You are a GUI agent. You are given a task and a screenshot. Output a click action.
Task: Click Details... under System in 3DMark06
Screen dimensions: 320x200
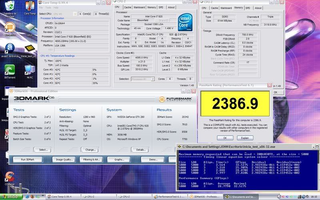pyautogui.click(x=140, y=150)
